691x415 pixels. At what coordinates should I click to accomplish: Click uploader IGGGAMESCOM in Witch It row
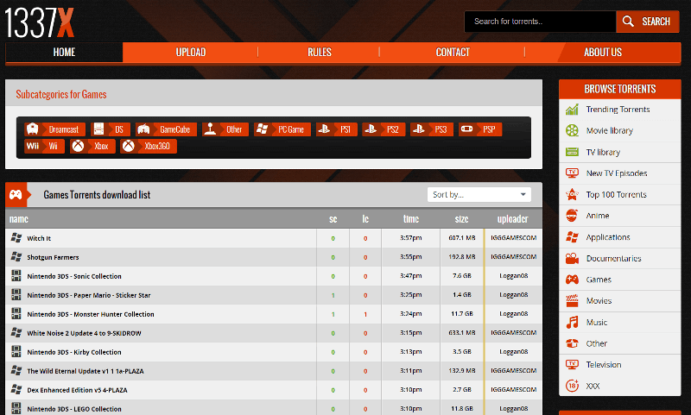coord(513,237)
